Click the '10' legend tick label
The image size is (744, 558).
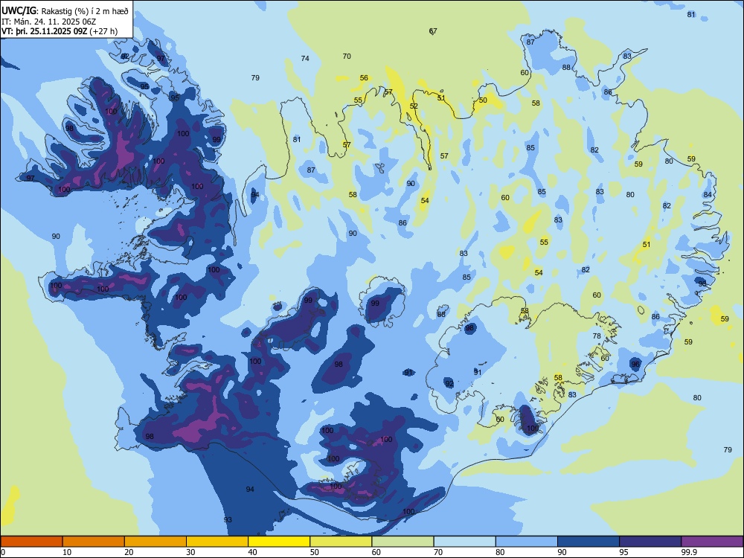(67, 552)
